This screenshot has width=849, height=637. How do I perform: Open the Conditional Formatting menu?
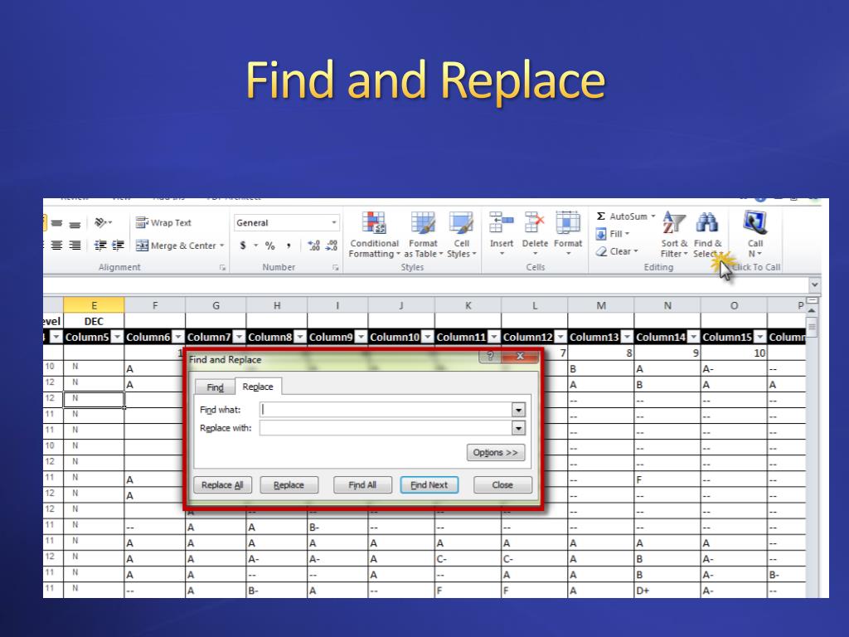(x=374, y=235)
